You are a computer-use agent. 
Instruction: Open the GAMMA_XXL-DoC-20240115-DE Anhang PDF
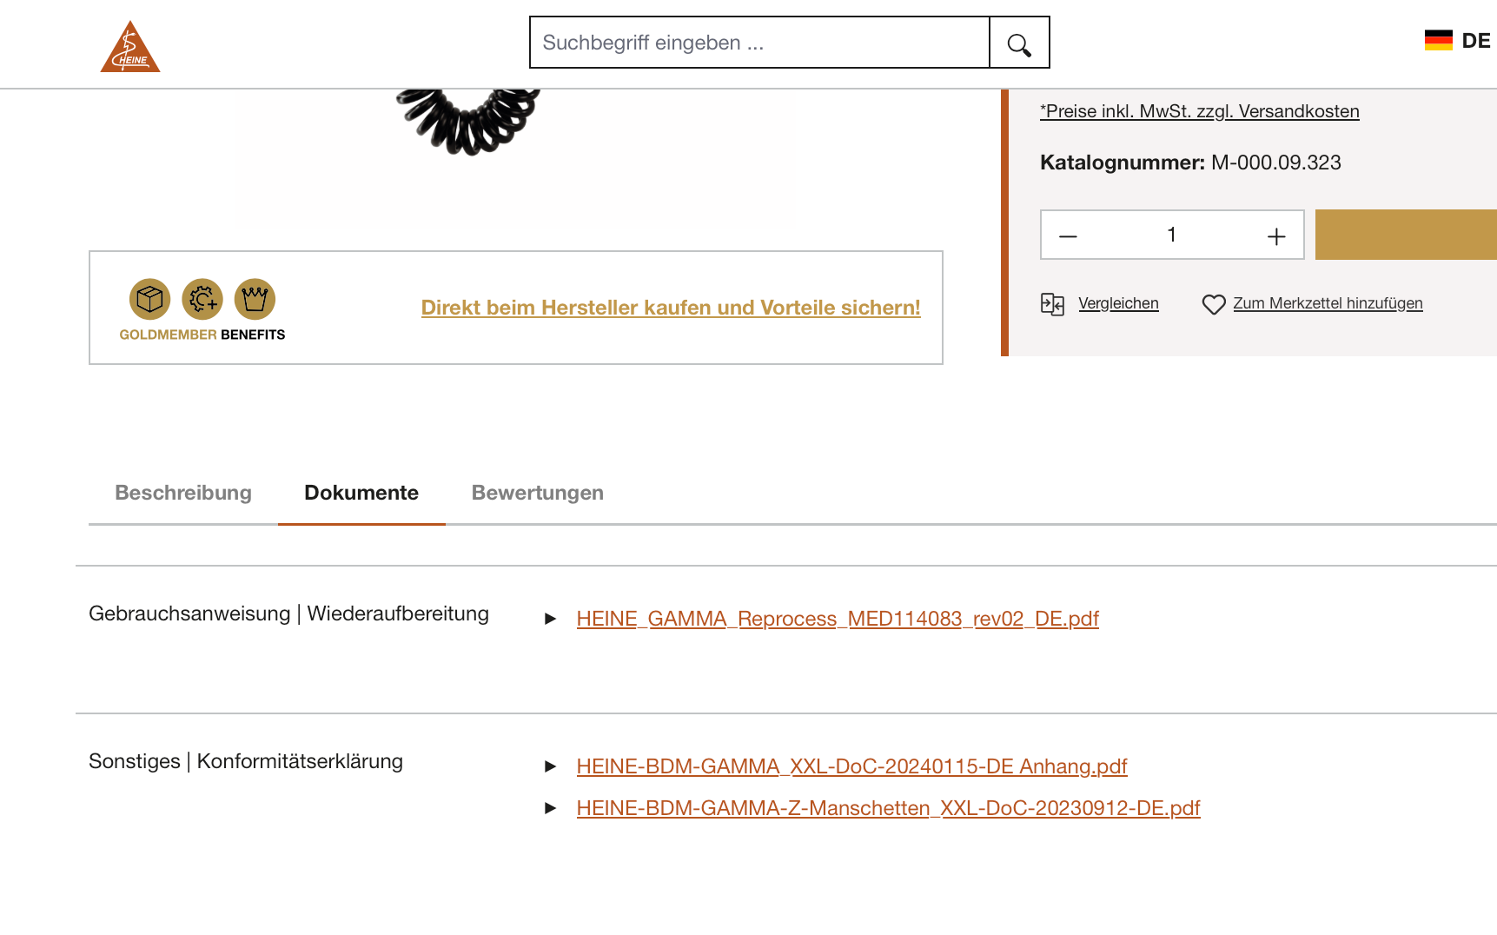tap(851, 766)
